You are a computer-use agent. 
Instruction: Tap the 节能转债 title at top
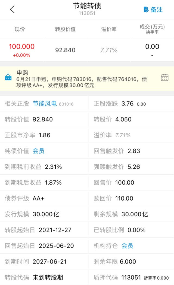(x=87, y=6)
